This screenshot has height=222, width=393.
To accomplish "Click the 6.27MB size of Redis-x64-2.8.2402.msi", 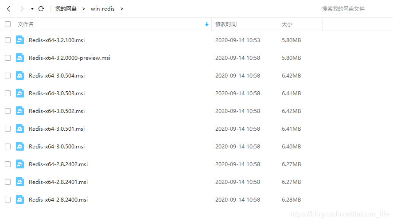I will coord(291,164).
